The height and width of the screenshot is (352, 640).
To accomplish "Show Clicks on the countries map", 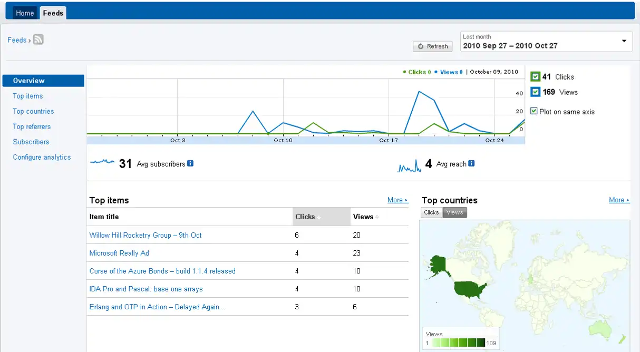I will [431, 212].
